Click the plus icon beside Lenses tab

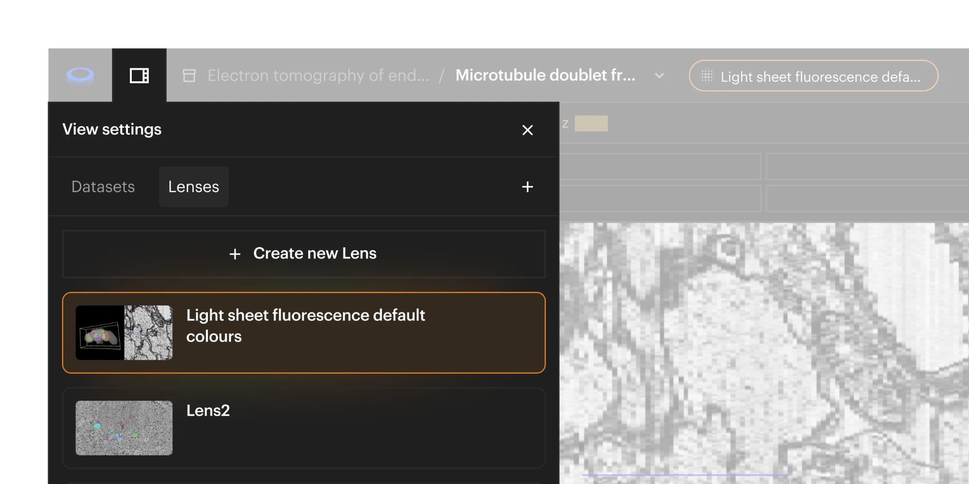pos(528,187)
